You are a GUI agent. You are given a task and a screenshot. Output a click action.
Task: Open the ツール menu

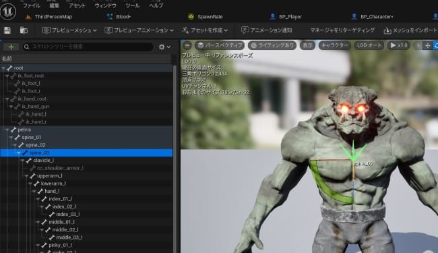pos(132,5)
